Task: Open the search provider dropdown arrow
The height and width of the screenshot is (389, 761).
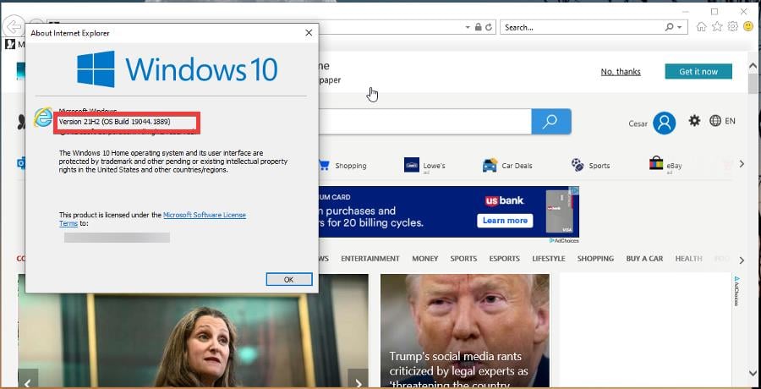Action: click(680, 28)
